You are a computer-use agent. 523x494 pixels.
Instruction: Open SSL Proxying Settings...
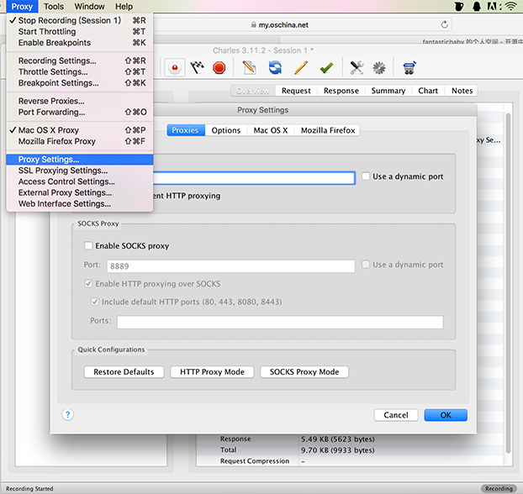pos(79,171)
